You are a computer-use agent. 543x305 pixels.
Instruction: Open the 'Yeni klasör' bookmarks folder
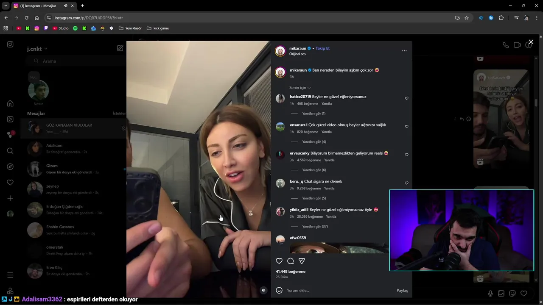(x=130, y=28)
